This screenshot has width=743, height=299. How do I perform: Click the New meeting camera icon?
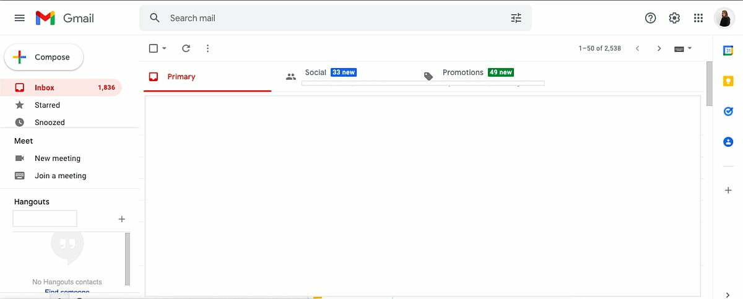[20, 158]
